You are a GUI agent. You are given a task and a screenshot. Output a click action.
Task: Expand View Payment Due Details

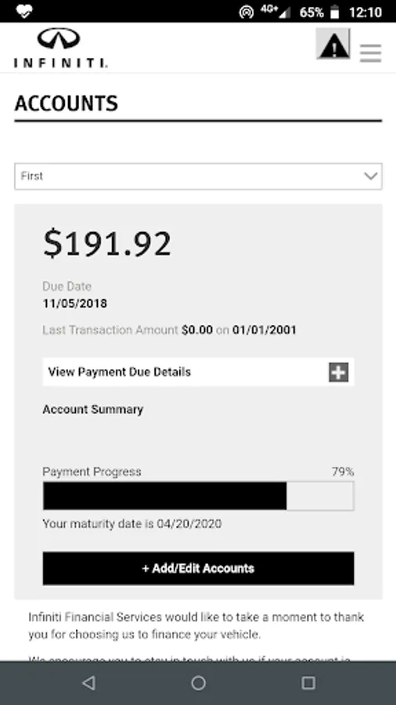point(198,372)
